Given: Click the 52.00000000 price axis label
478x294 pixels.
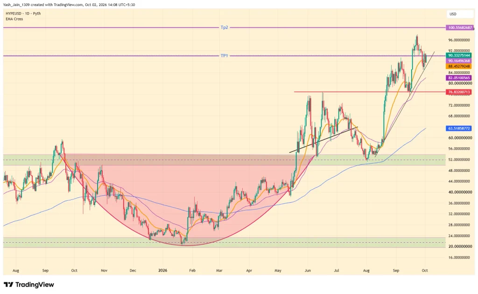Looking at the screenshot, I should 459,159.
